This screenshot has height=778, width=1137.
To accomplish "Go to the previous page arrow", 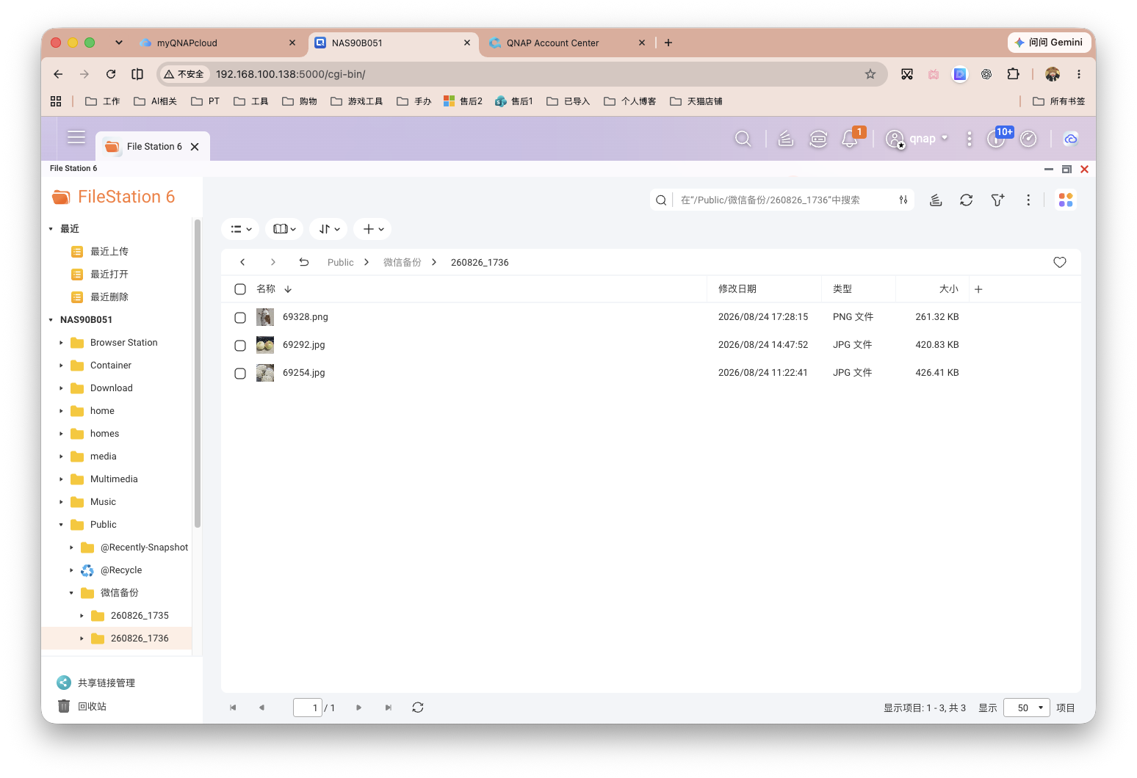I will tap(261, 708).
